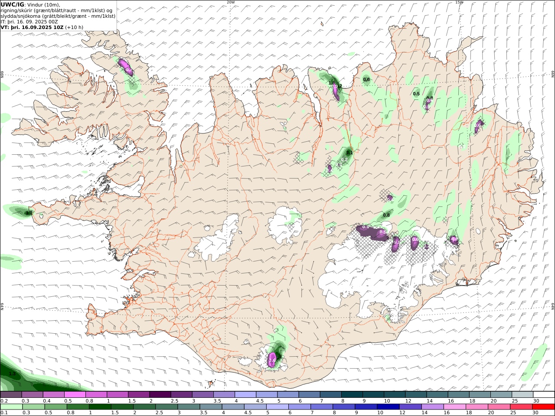555x416 pixels.
Task: Pick the light lavender 4 swatch in the upper legend row
Action: 245,394
